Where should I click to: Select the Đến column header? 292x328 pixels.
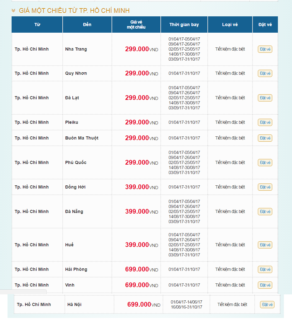(87, 25)
